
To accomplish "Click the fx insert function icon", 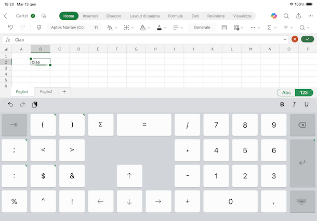I will coord(8,40).
